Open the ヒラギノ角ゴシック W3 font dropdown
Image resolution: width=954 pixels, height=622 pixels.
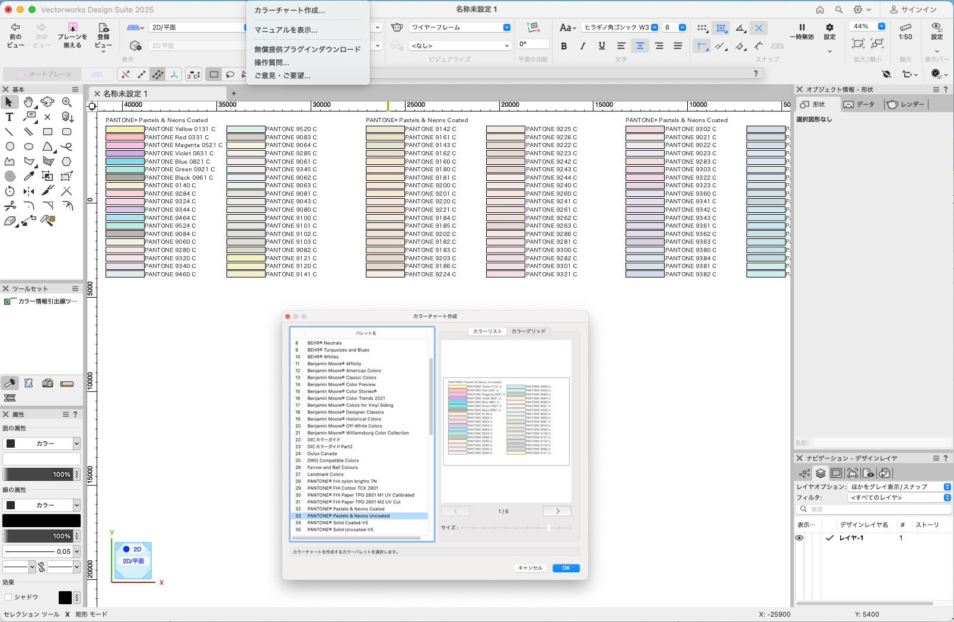pyautogui.click(x=620, y=27)
